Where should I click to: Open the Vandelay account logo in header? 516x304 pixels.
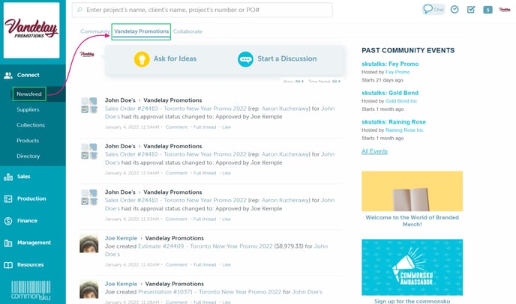505,10
